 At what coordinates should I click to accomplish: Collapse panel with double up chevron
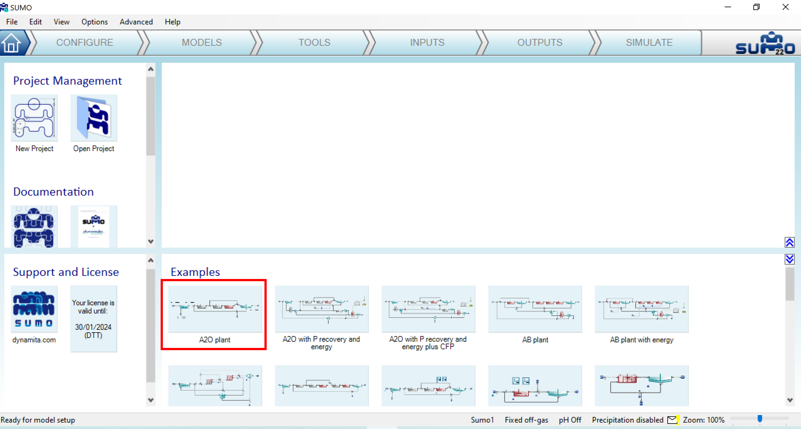(x=790, y=243)
